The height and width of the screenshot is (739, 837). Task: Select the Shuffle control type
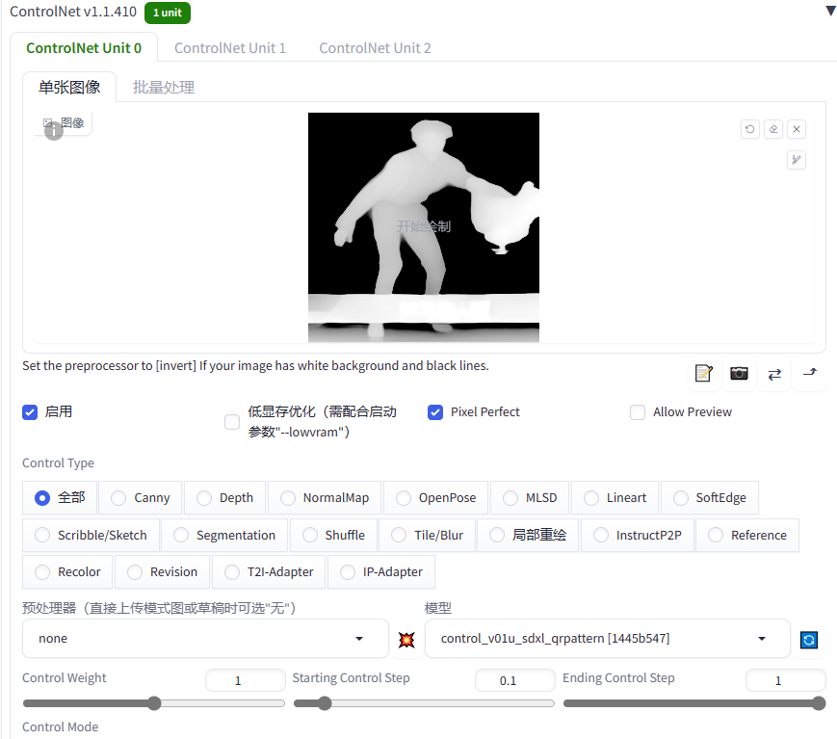click(333, 535)
